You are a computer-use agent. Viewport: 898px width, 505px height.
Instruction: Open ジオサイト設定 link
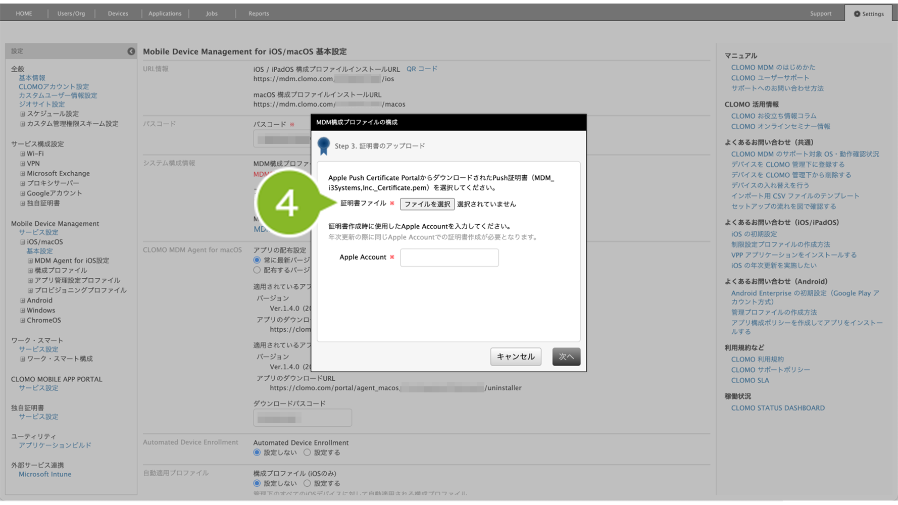coord(41,105)
